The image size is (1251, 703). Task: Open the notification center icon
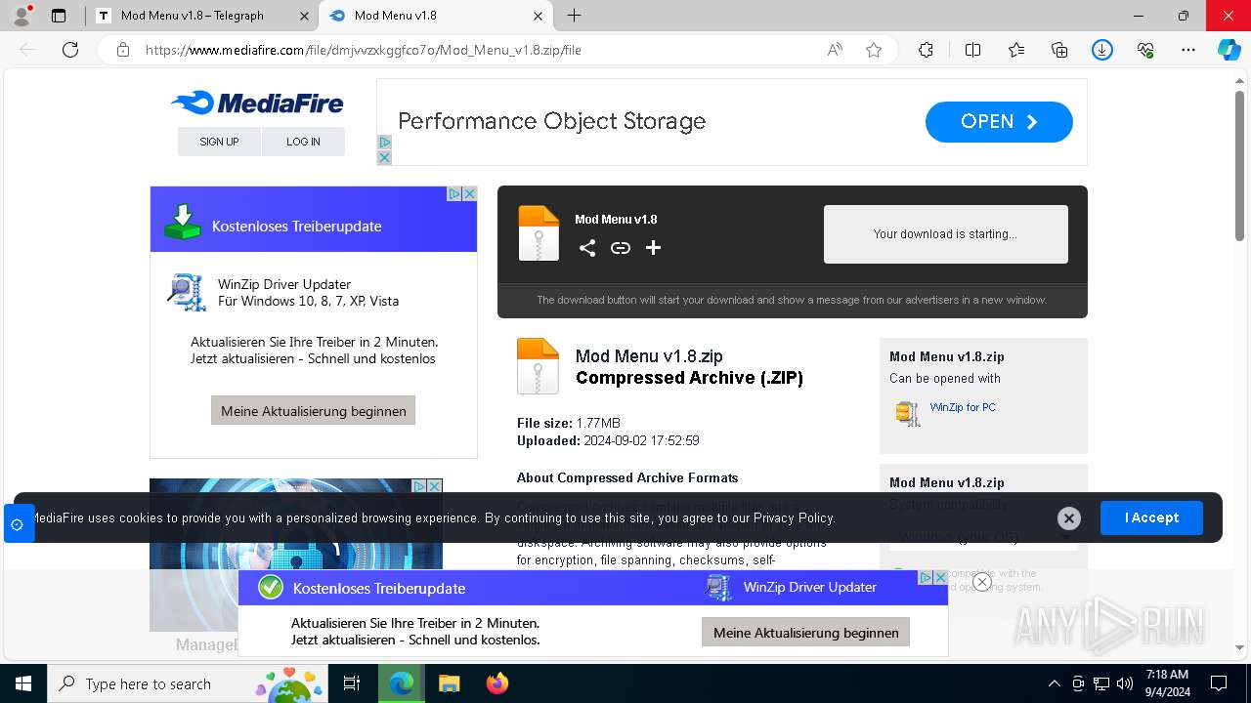[x=1219, y=683]
